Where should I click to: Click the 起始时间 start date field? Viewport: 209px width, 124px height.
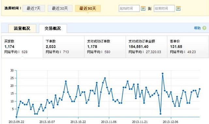[x=129, y=8]
